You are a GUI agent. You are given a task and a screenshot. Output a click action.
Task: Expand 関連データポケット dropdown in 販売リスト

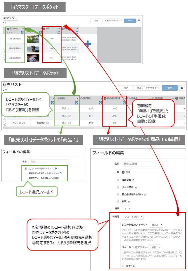click(x=148, y=88)
